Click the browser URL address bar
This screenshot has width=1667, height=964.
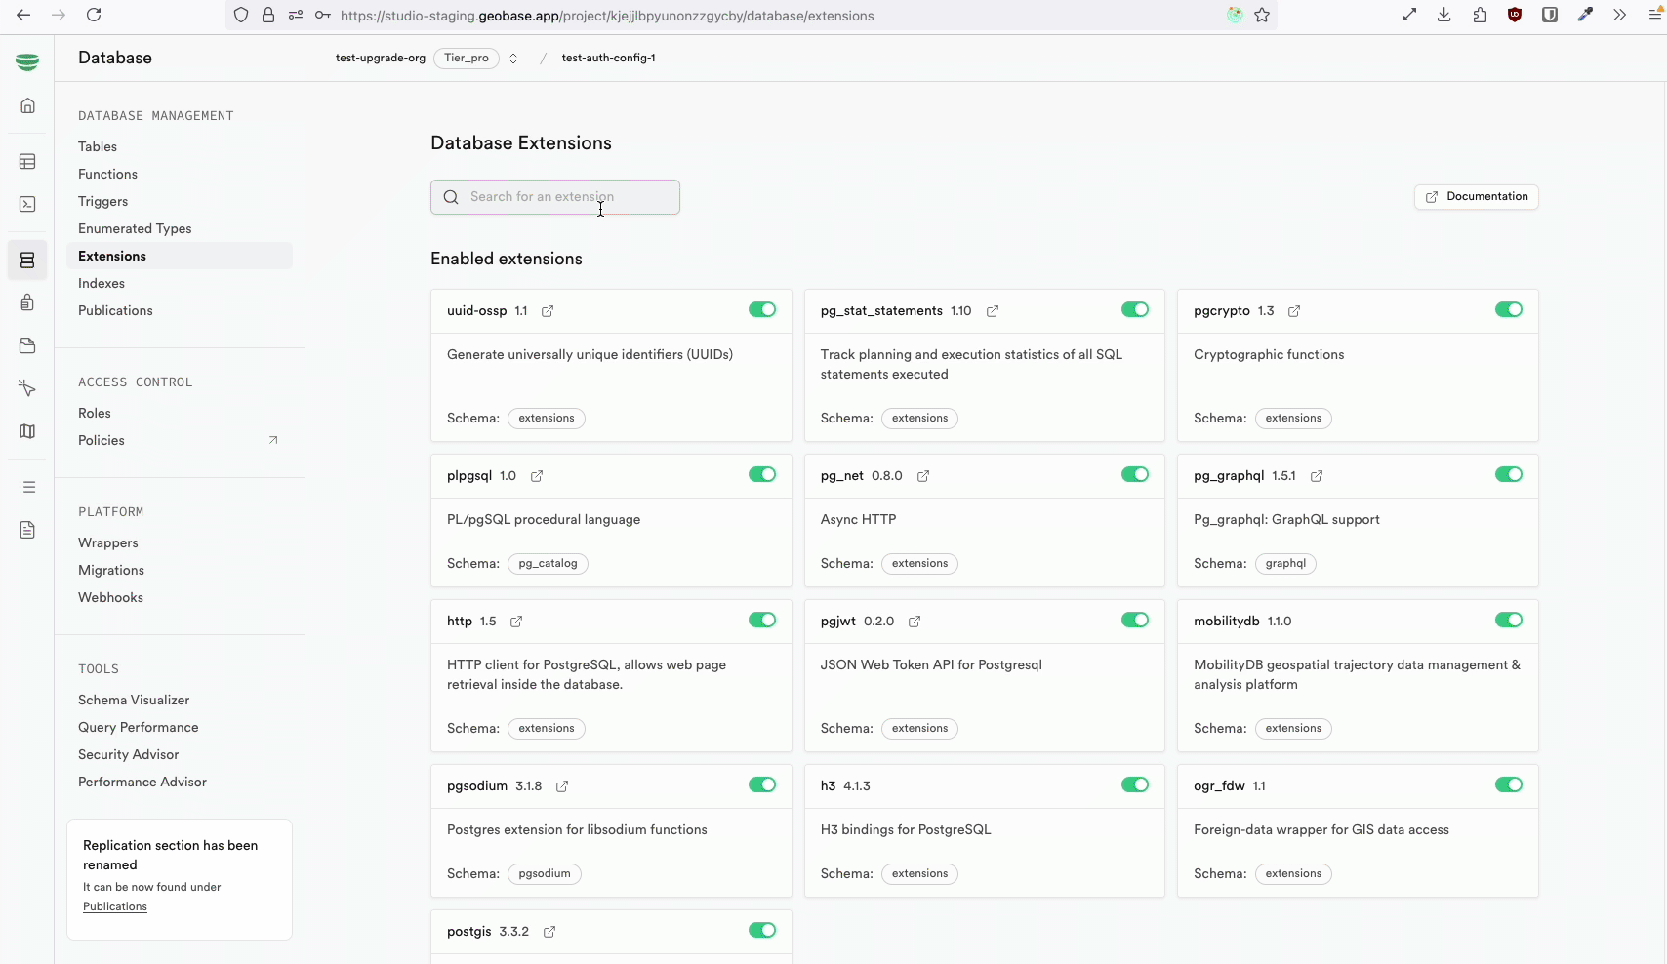coord(752,16)
